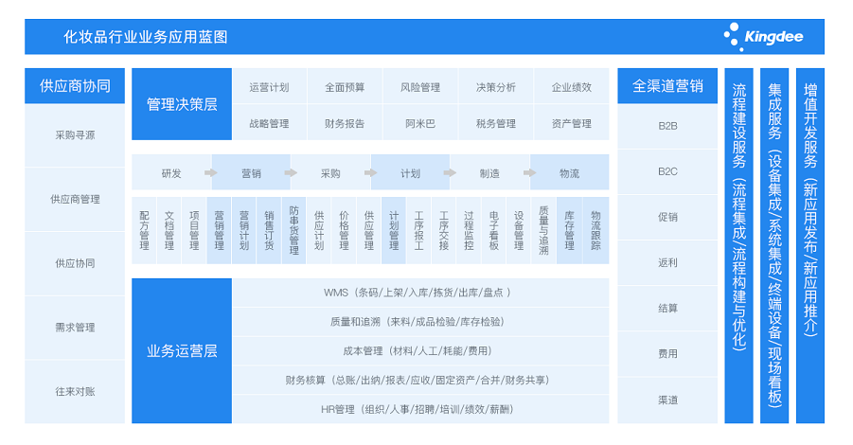
Task: Click the 管理决策层 blue block
Action: point(182,104)
